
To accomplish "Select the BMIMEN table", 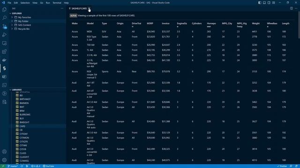I will (x=24, y=103).
